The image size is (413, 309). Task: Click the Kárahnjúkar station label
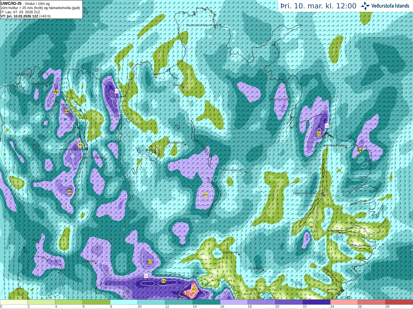230,252
